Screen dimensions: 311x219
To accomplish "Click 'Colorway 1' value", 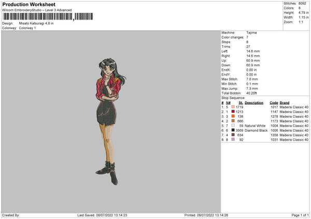I will pyautogui.click(x=27, y=28).
